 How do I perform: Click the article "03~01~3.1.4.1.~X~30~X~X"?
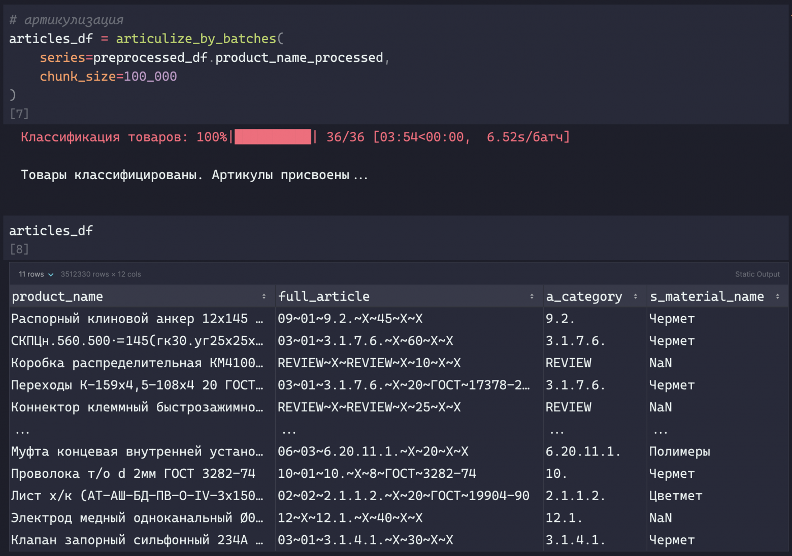click(x=365, y=540)
